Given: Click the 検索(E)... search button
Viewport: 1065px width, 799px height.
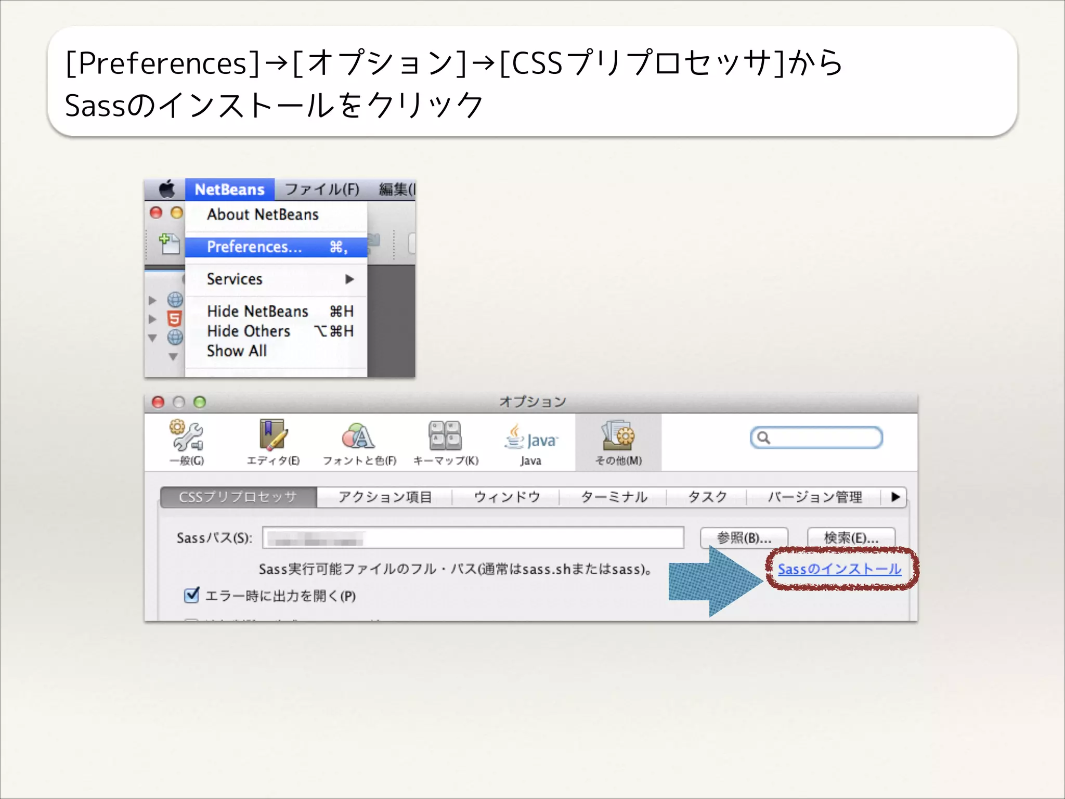Looking at the screenshot, I should [851, 538].
